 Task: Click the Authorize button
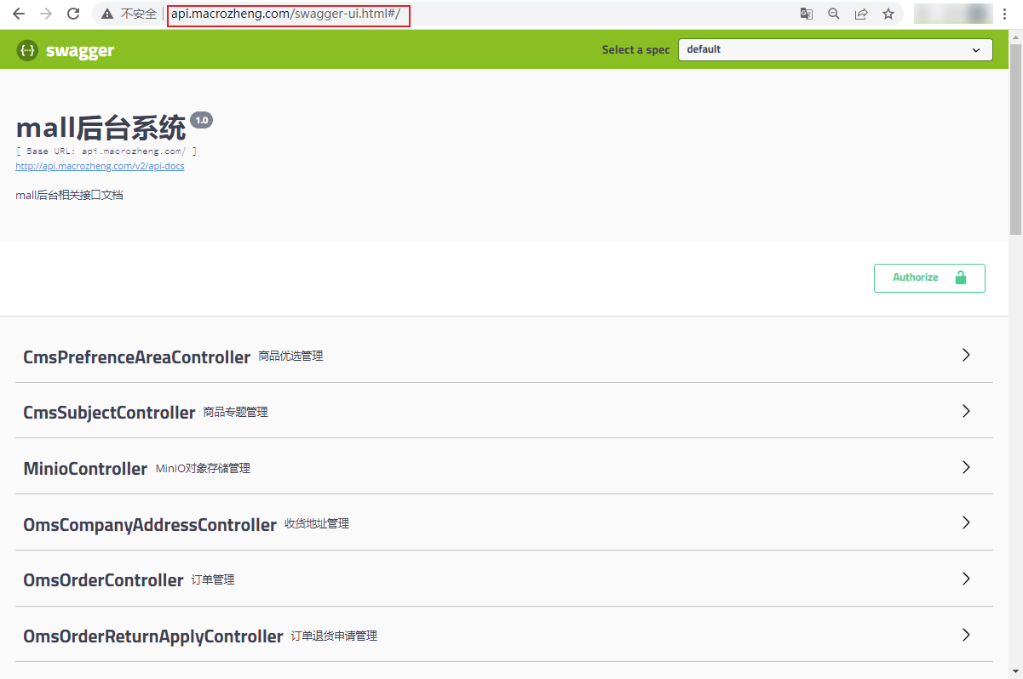pos(929,278)
